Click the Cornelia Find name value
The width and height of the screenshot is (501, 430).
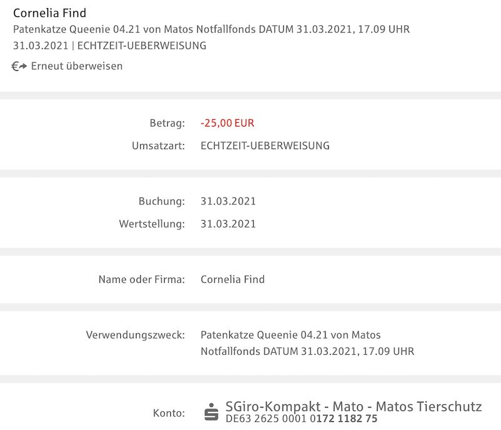[232, 280]
